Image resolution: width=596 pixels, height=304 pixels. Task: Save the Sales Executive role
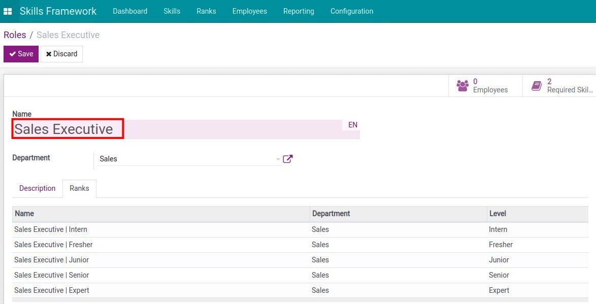click(x=21, y=54)
